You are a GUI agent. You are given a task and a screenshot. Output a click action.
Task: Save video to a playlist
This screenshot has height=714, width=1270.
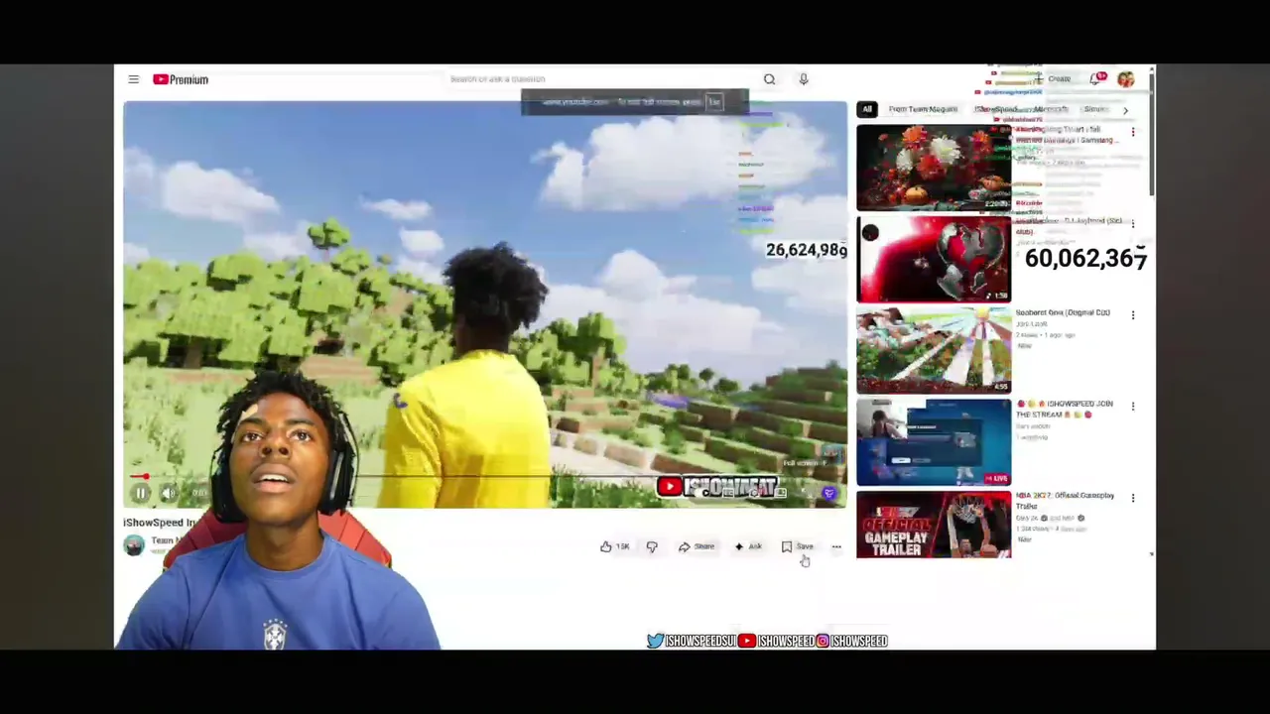coord(798,546)
